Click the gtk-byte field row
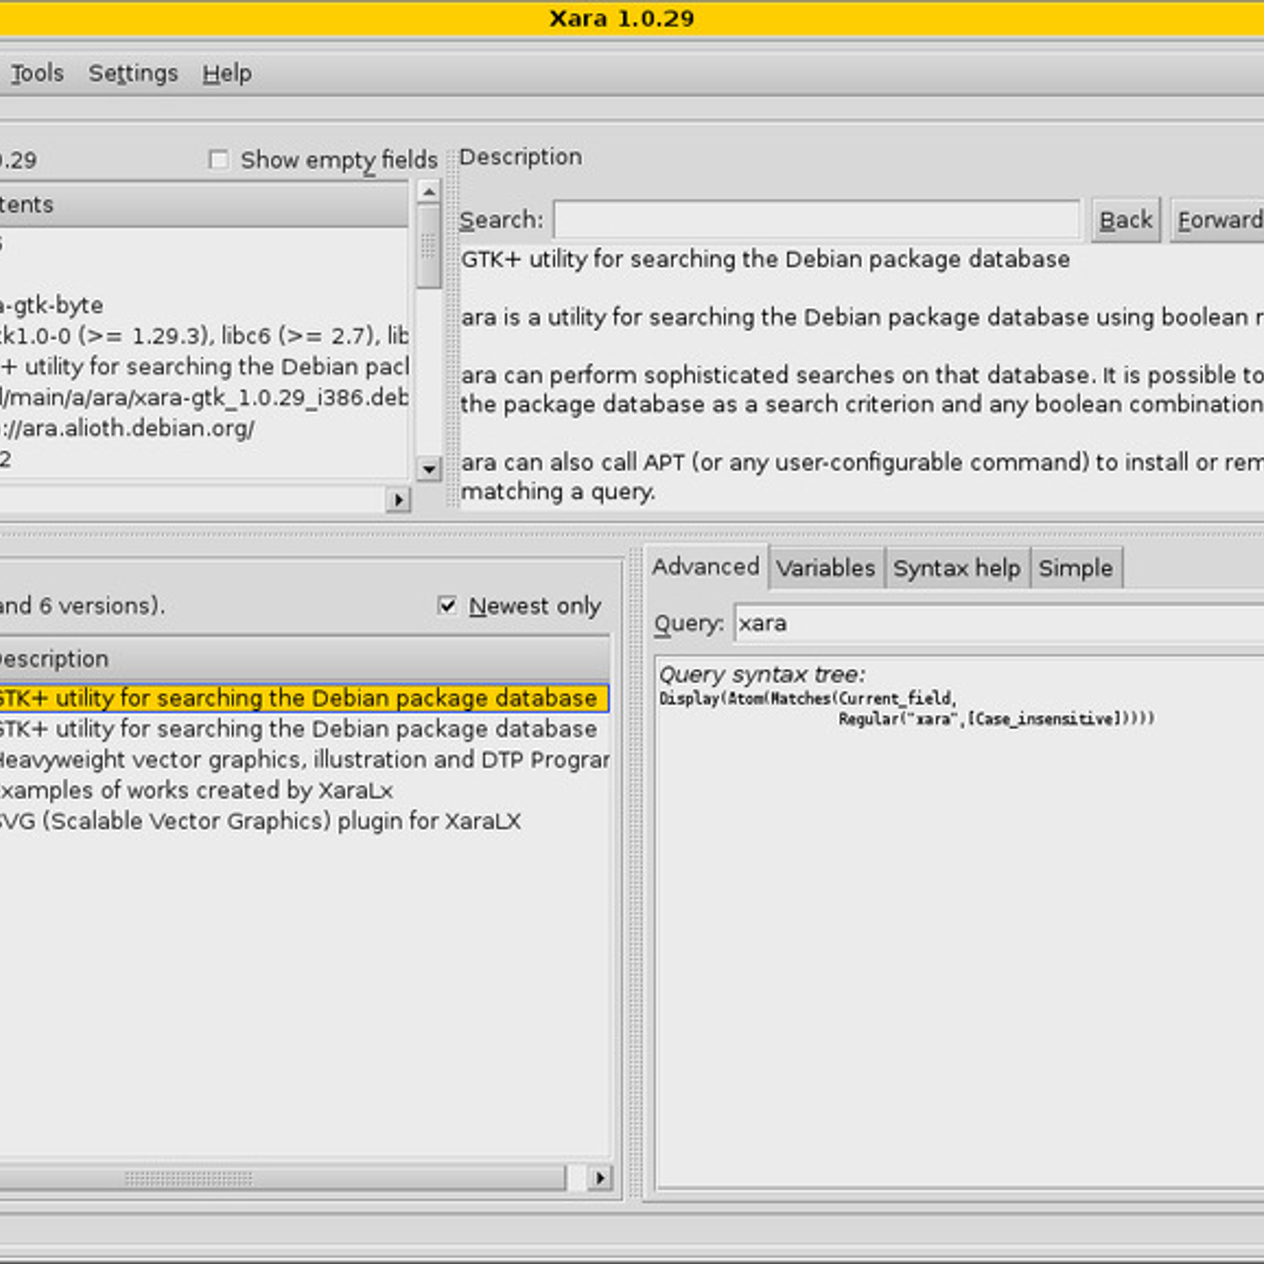Viewport: 1264px width, 1264px height. (204, 305)
